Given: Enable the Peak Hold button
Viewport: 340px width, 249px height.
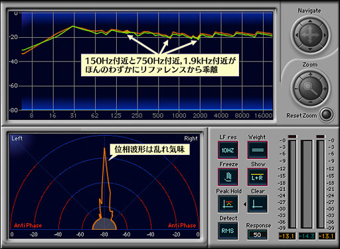Looking at the screenshot, I should (x=228, y=204).
